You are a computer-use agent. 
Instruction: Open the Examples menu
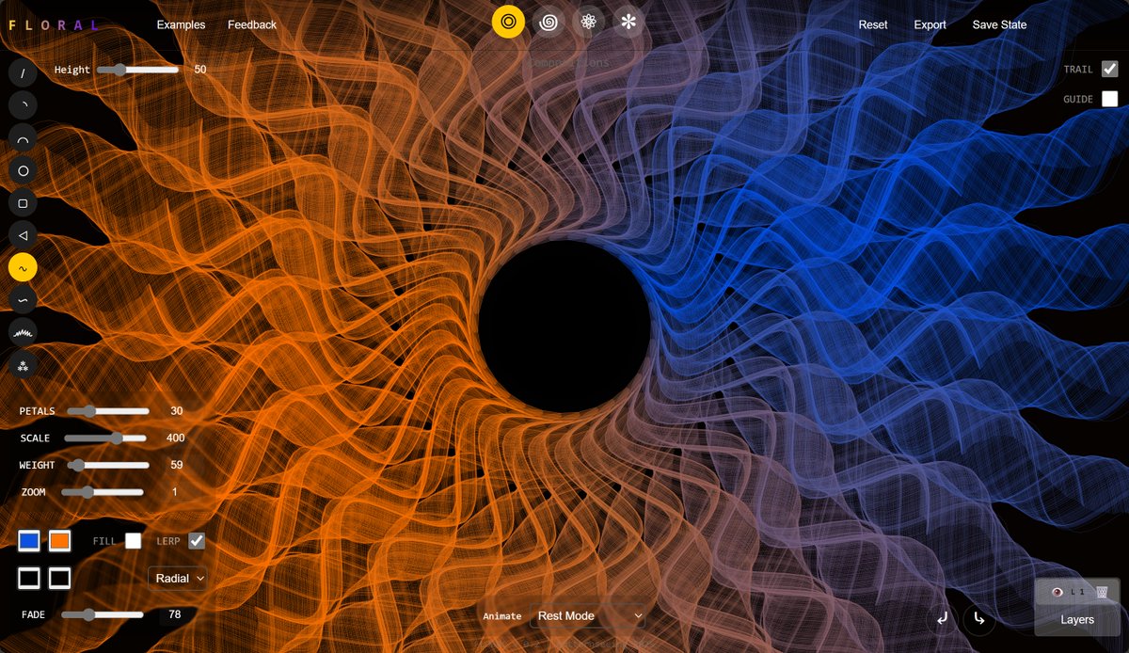181,24
